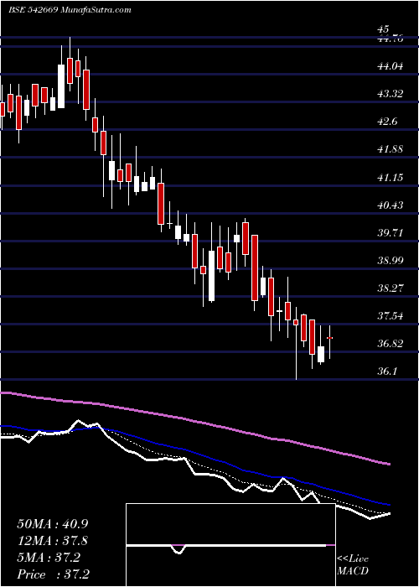Click the <<Live MACD label
The height and width of the screenshot is (587, 419).
tap(353, 564)
